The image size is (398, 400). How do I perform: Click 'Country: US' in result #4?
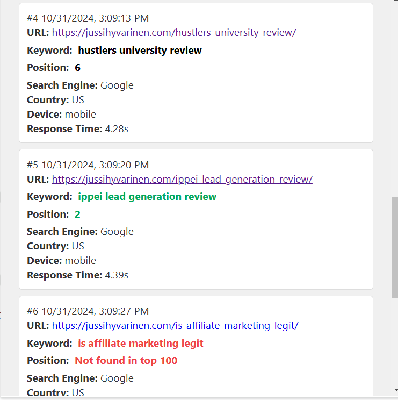point(55,100)
